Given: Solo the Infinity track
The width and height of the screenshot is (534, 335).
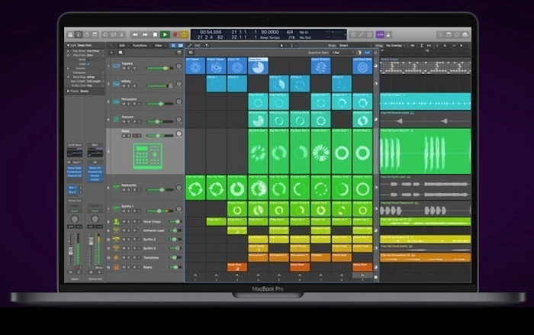Looking at the screenshot, I should point(129,86).
